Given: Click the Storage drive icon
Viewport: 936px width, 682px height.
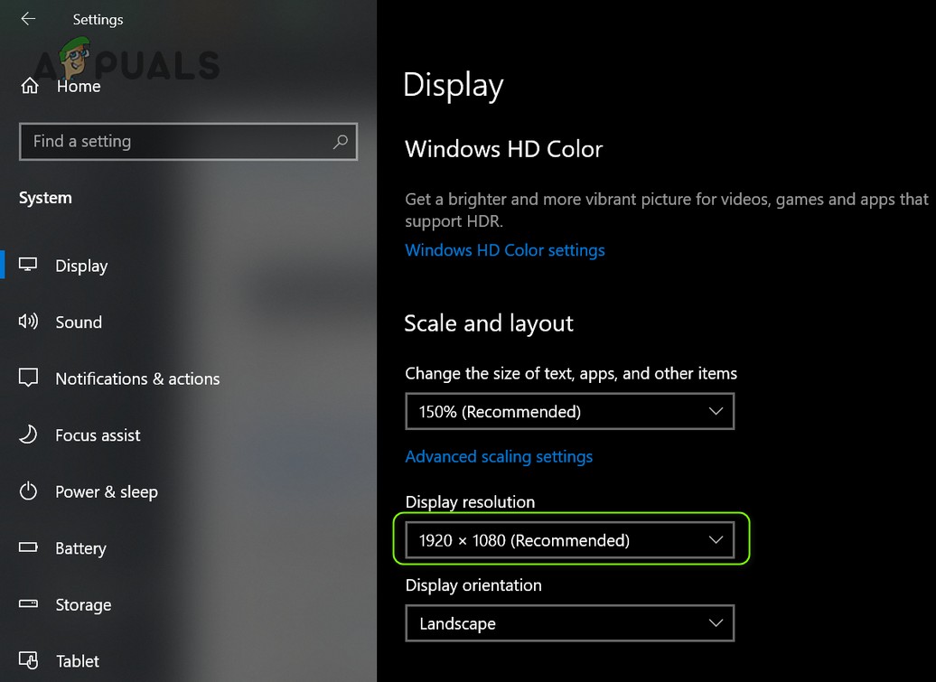Looking at the screenshot, I should click(28, 603).
